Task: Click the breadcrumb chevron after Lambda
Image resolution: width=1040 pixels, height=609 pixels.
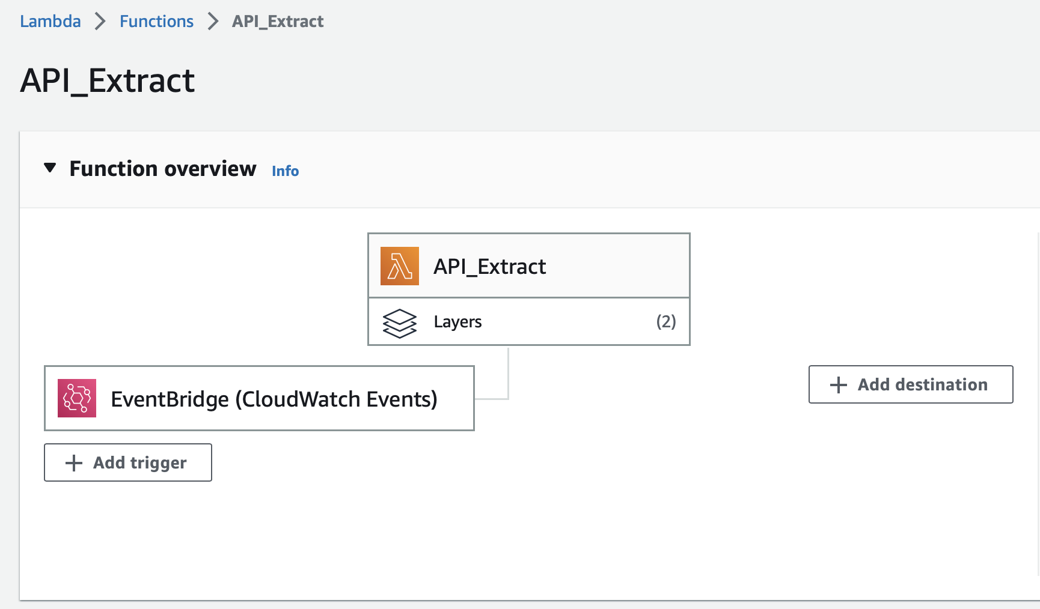Action: [x=100, y=21]
